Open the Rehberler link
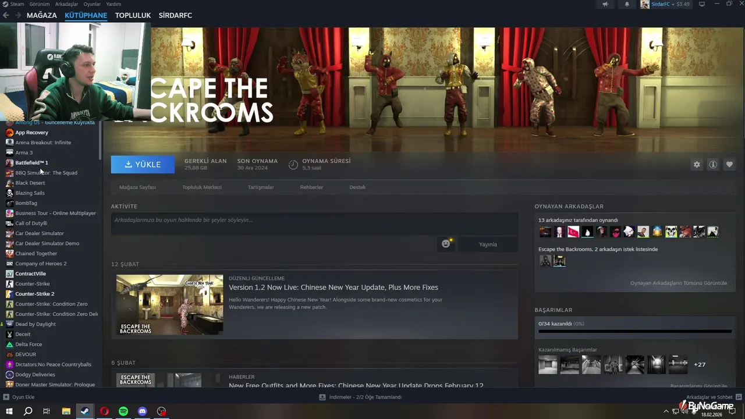Screen dimensions: 745x419 coord(311,187)
